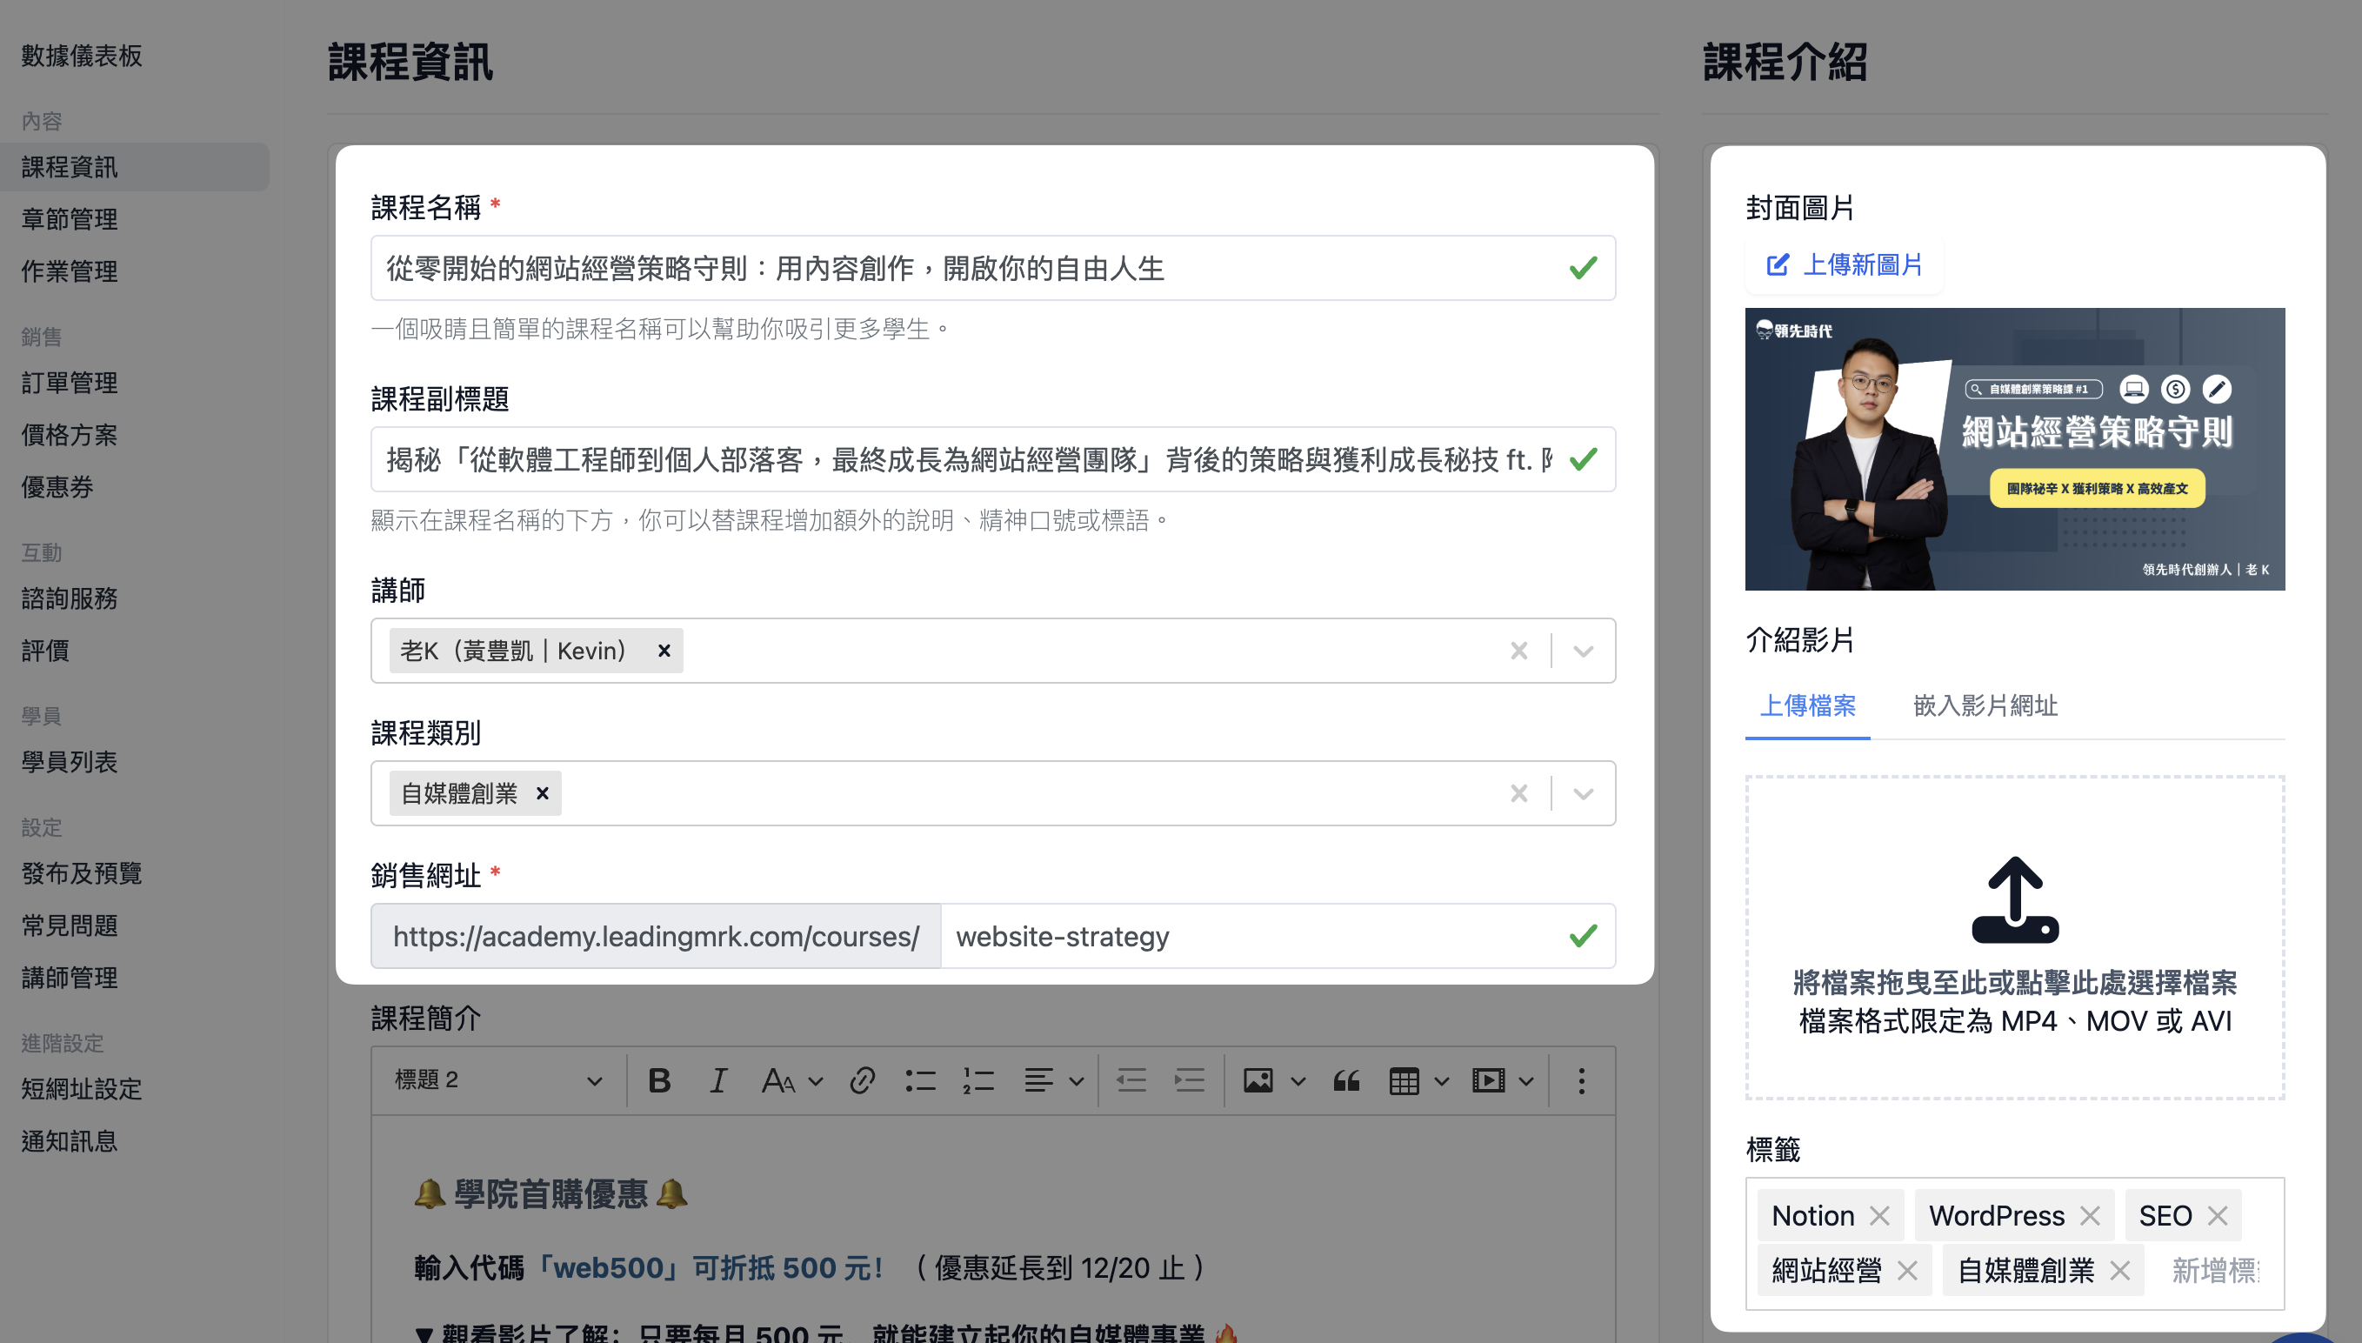Click the 上傳新圖片 button
The width and height of the screenshot is (2362, 1343).
point(1845,265)
